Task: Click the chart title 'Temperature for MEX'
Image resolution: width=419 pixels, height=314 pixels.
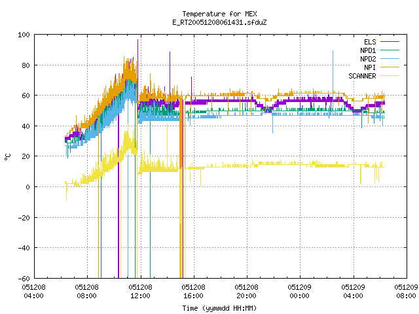Action: 219,14
